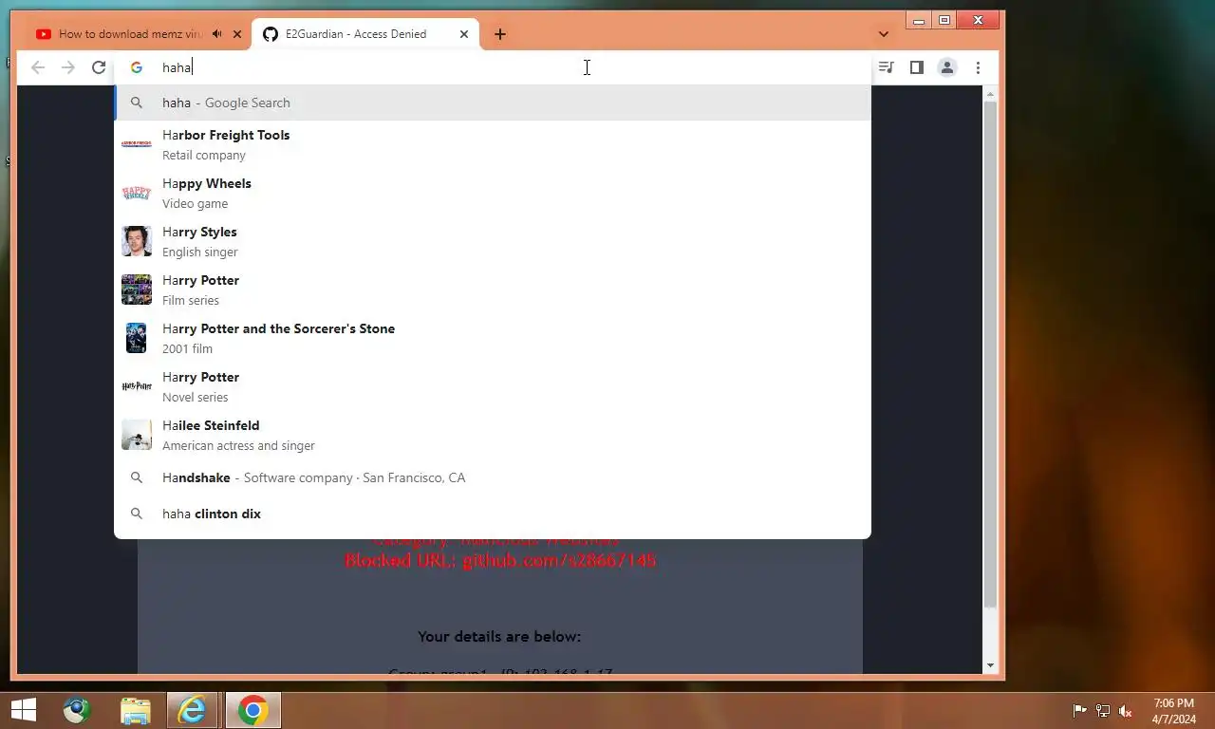The image size is (1215, 729).
Task: Click the Sorcerer's Stone poster thumbnail
Action: [x=137, y=338]
